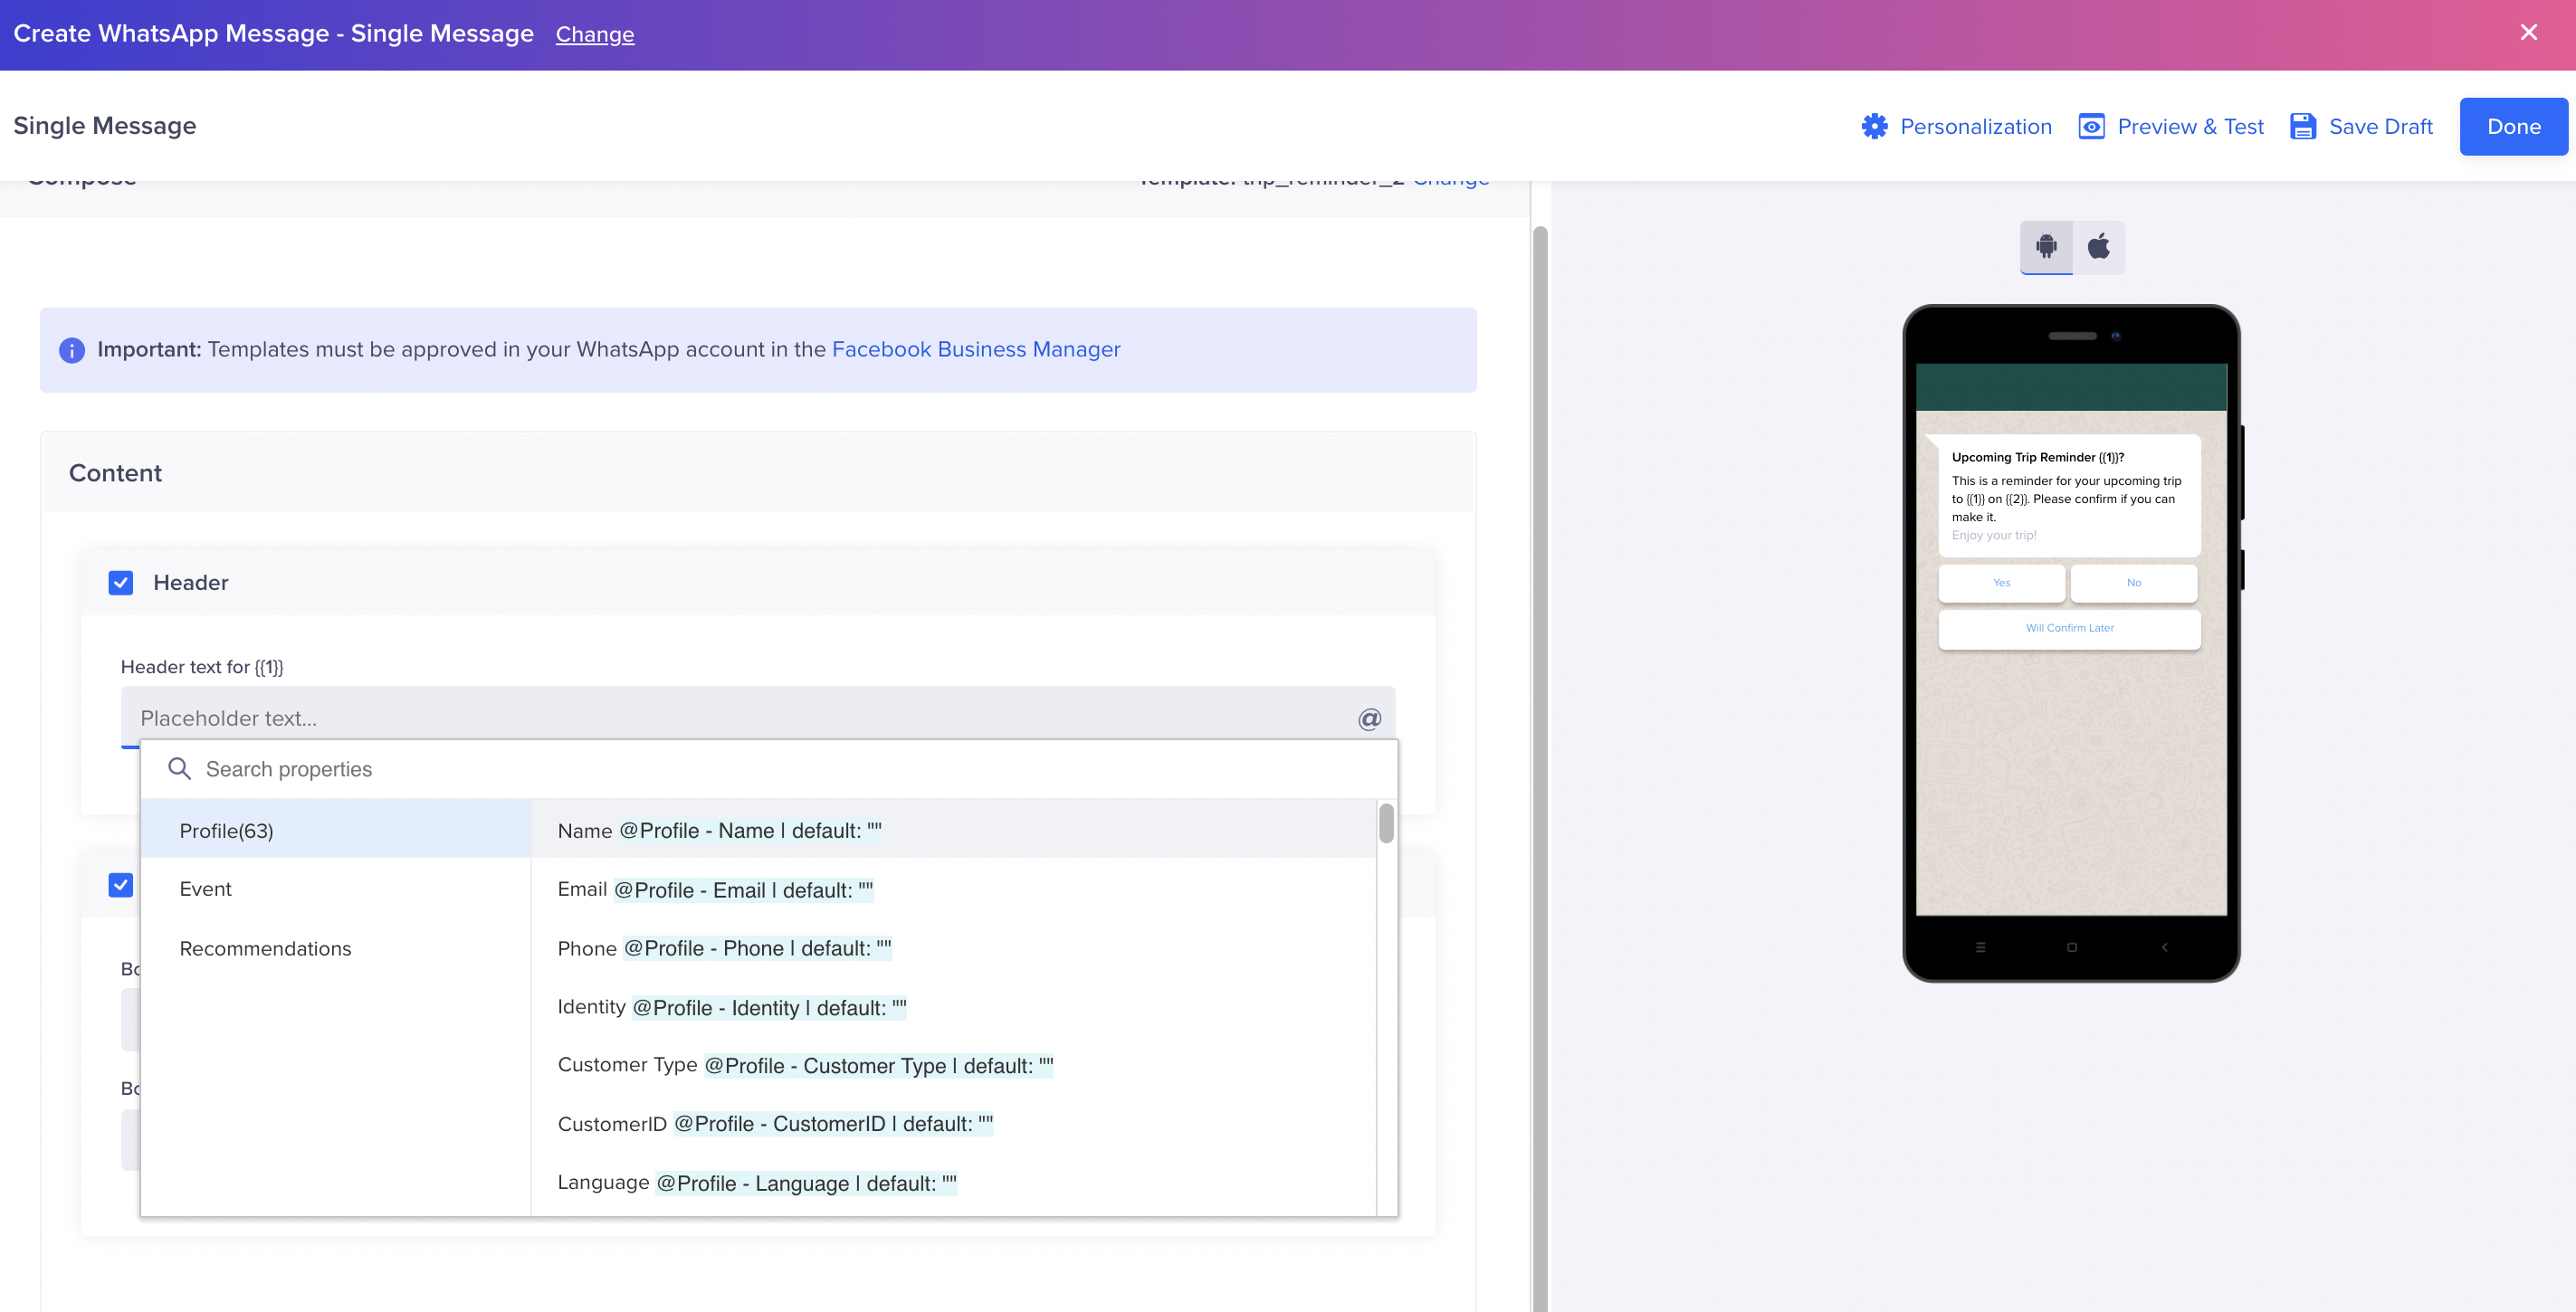
Task: Pick the Language profile property
Action: (757, 1183)
